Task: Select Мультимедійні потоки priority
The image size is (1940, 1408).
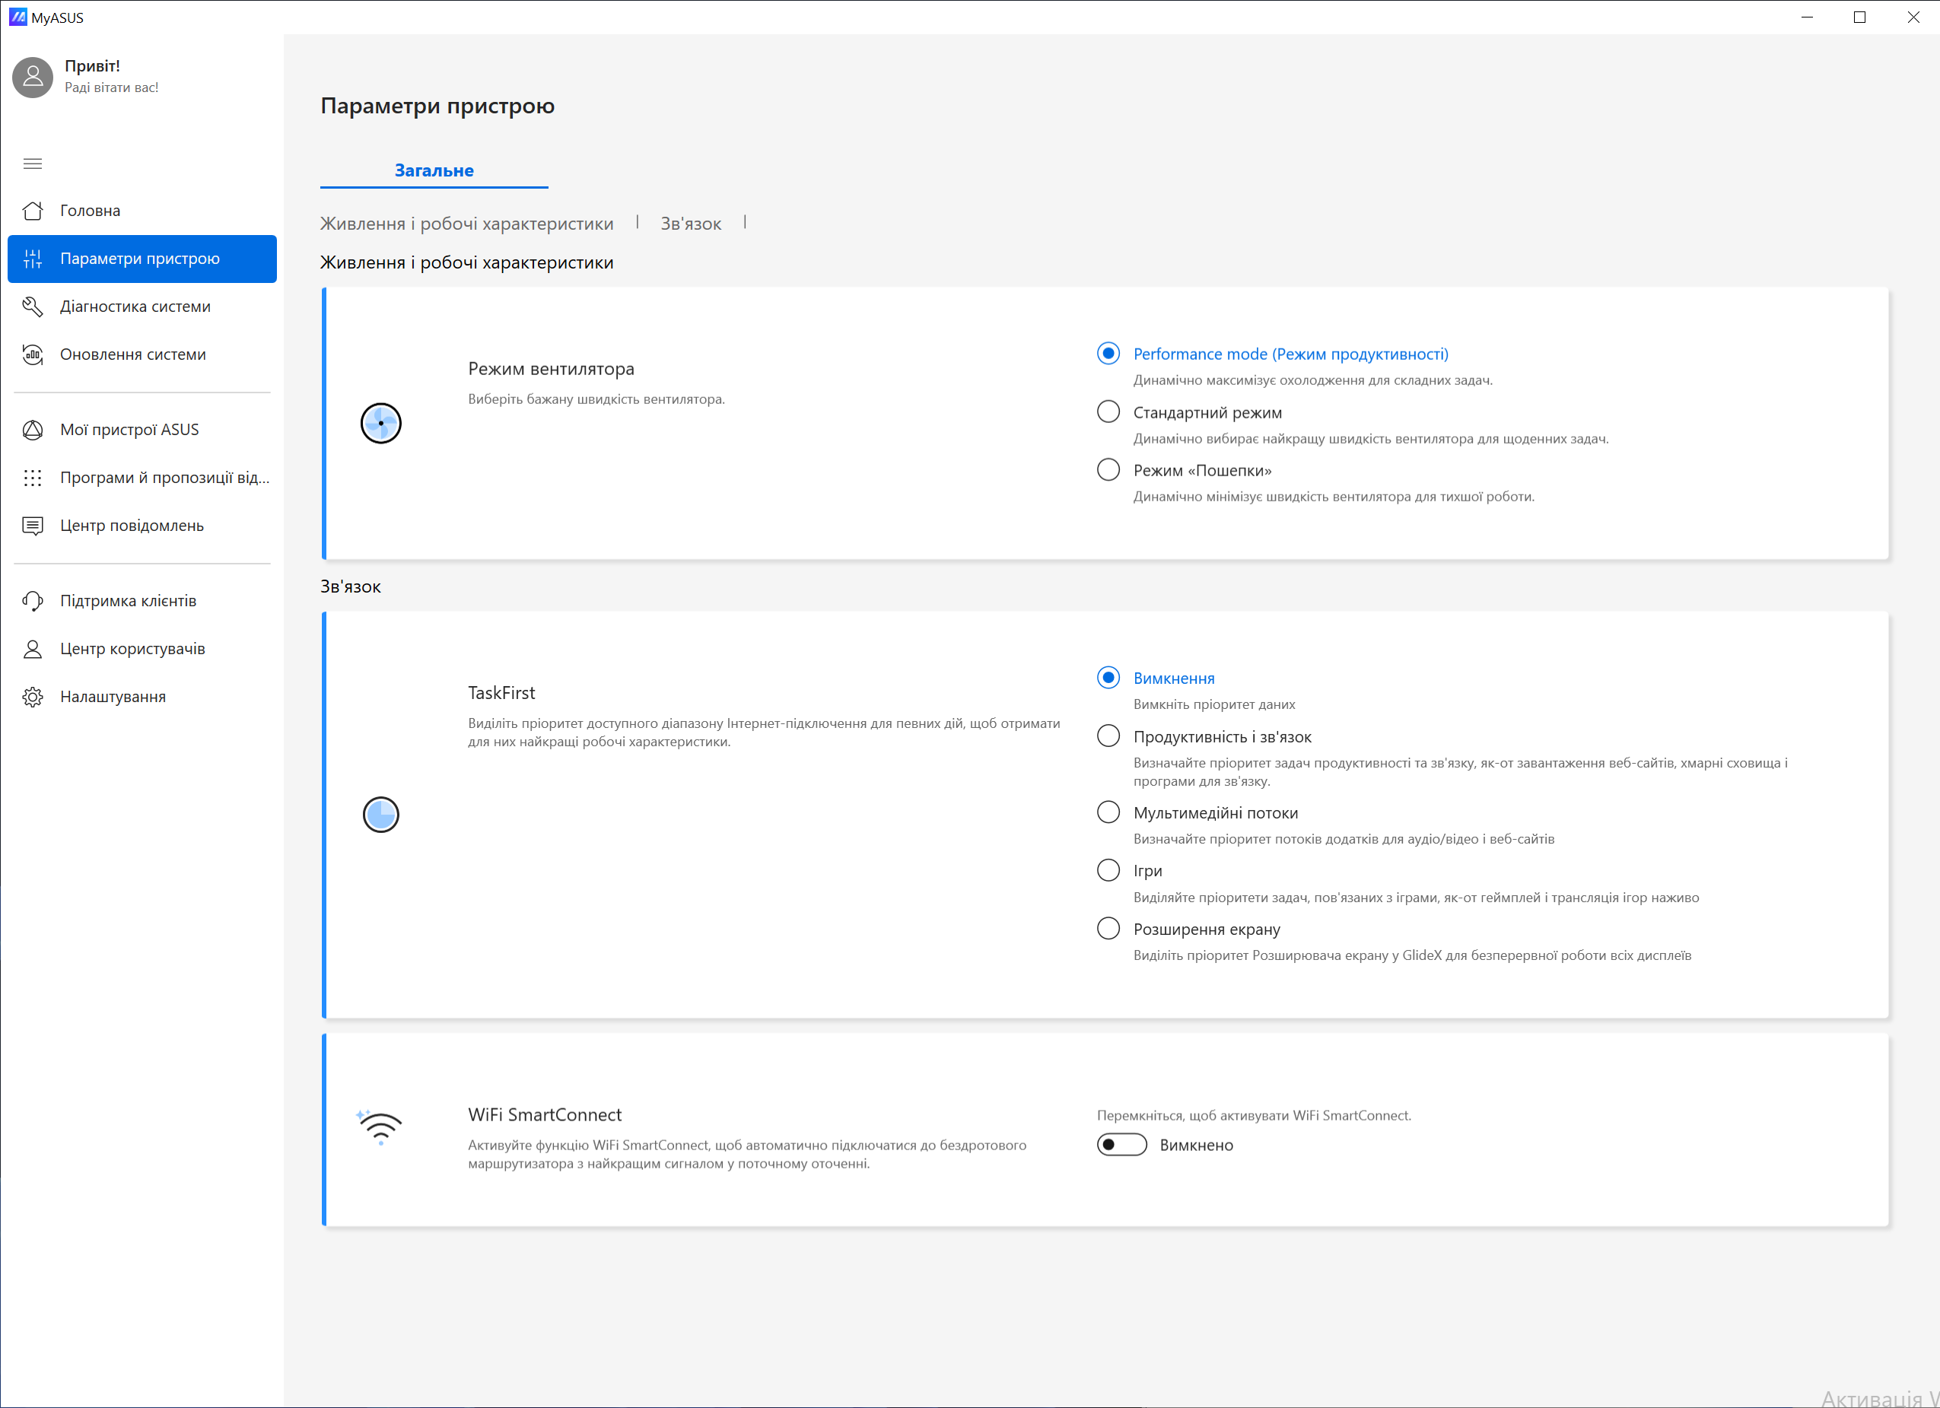Action: (x=1108, y=812)
